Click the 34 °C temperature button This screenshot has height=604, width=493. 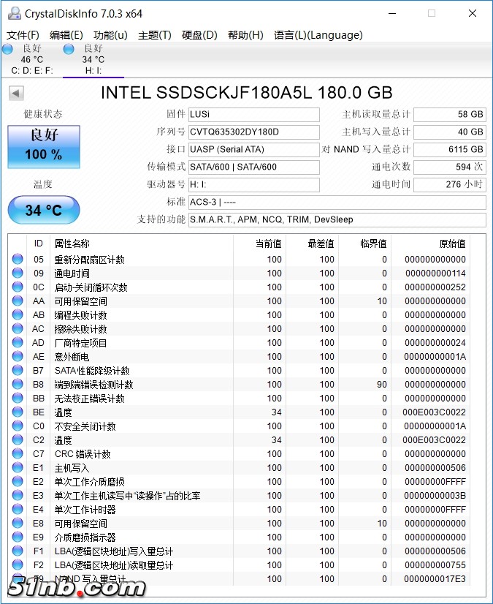coord(44,210)
